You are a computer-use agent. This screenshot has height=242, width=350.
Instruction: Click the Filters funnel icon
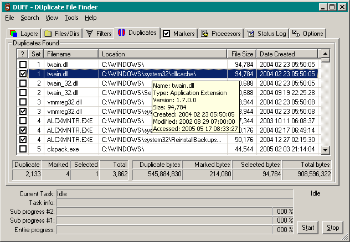pos(90,33)
